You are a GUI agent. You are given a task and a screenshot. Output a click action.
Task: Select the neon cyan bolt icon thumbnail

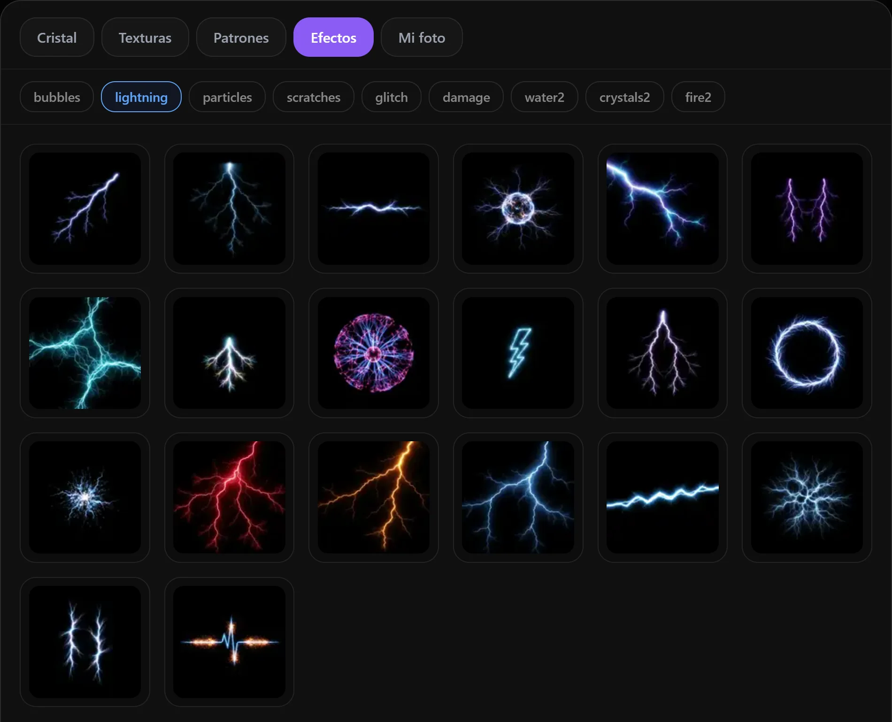tap(518, 353)
